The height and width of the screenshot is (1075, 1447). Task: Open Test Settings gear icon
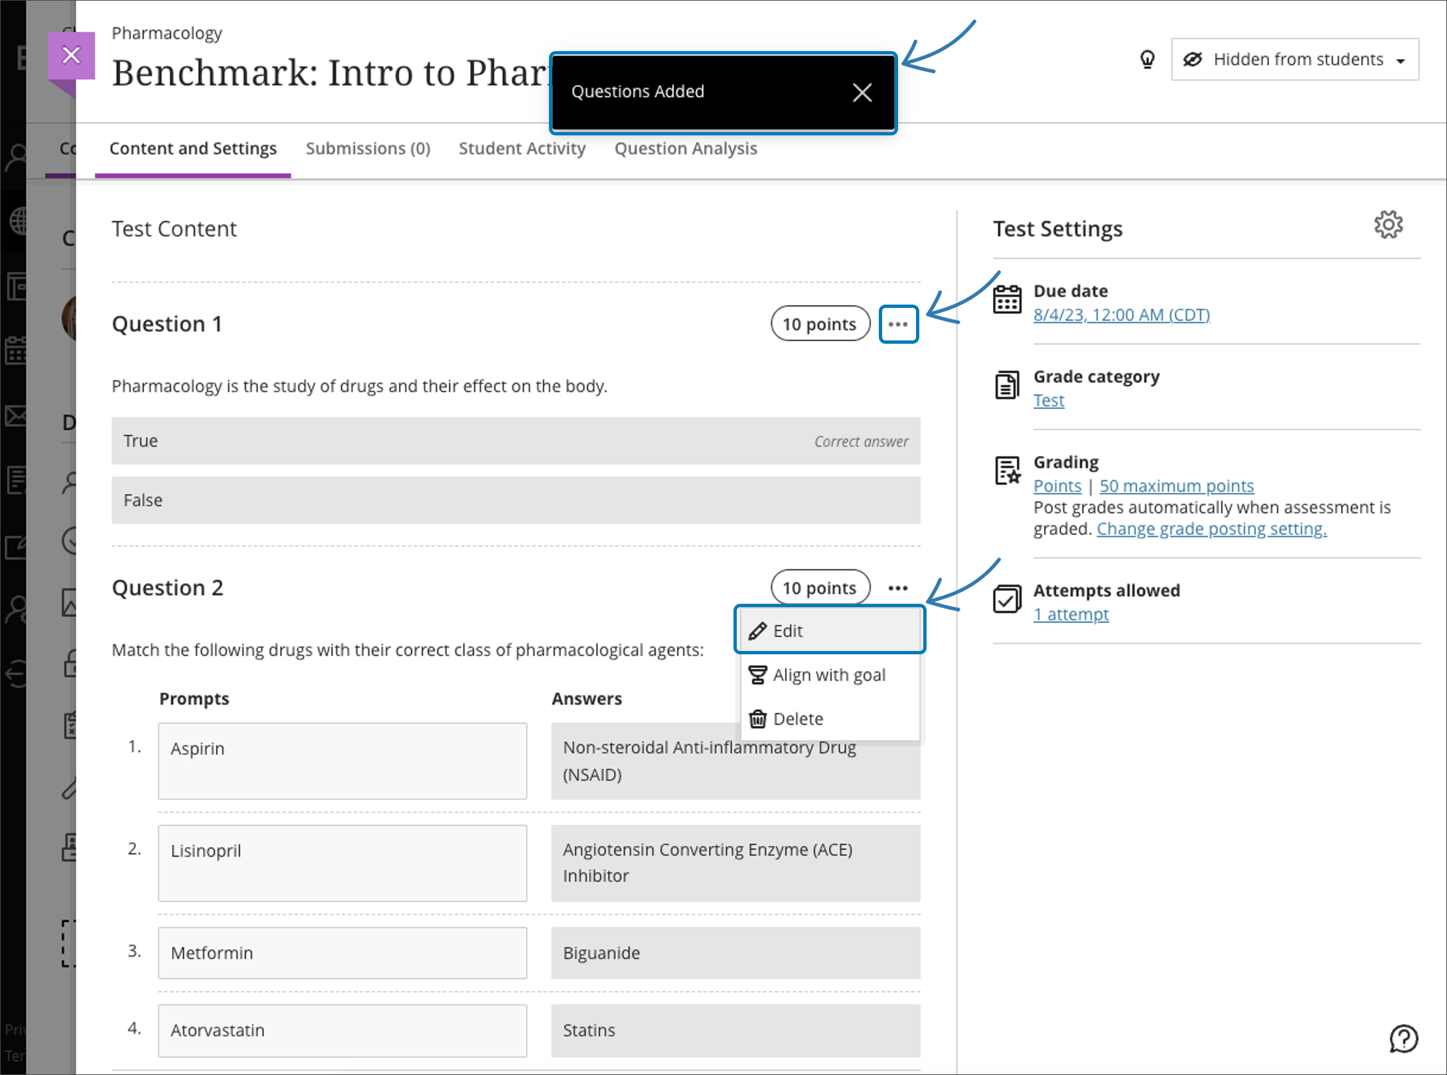pyautogui.click(x=1388, y=225)
